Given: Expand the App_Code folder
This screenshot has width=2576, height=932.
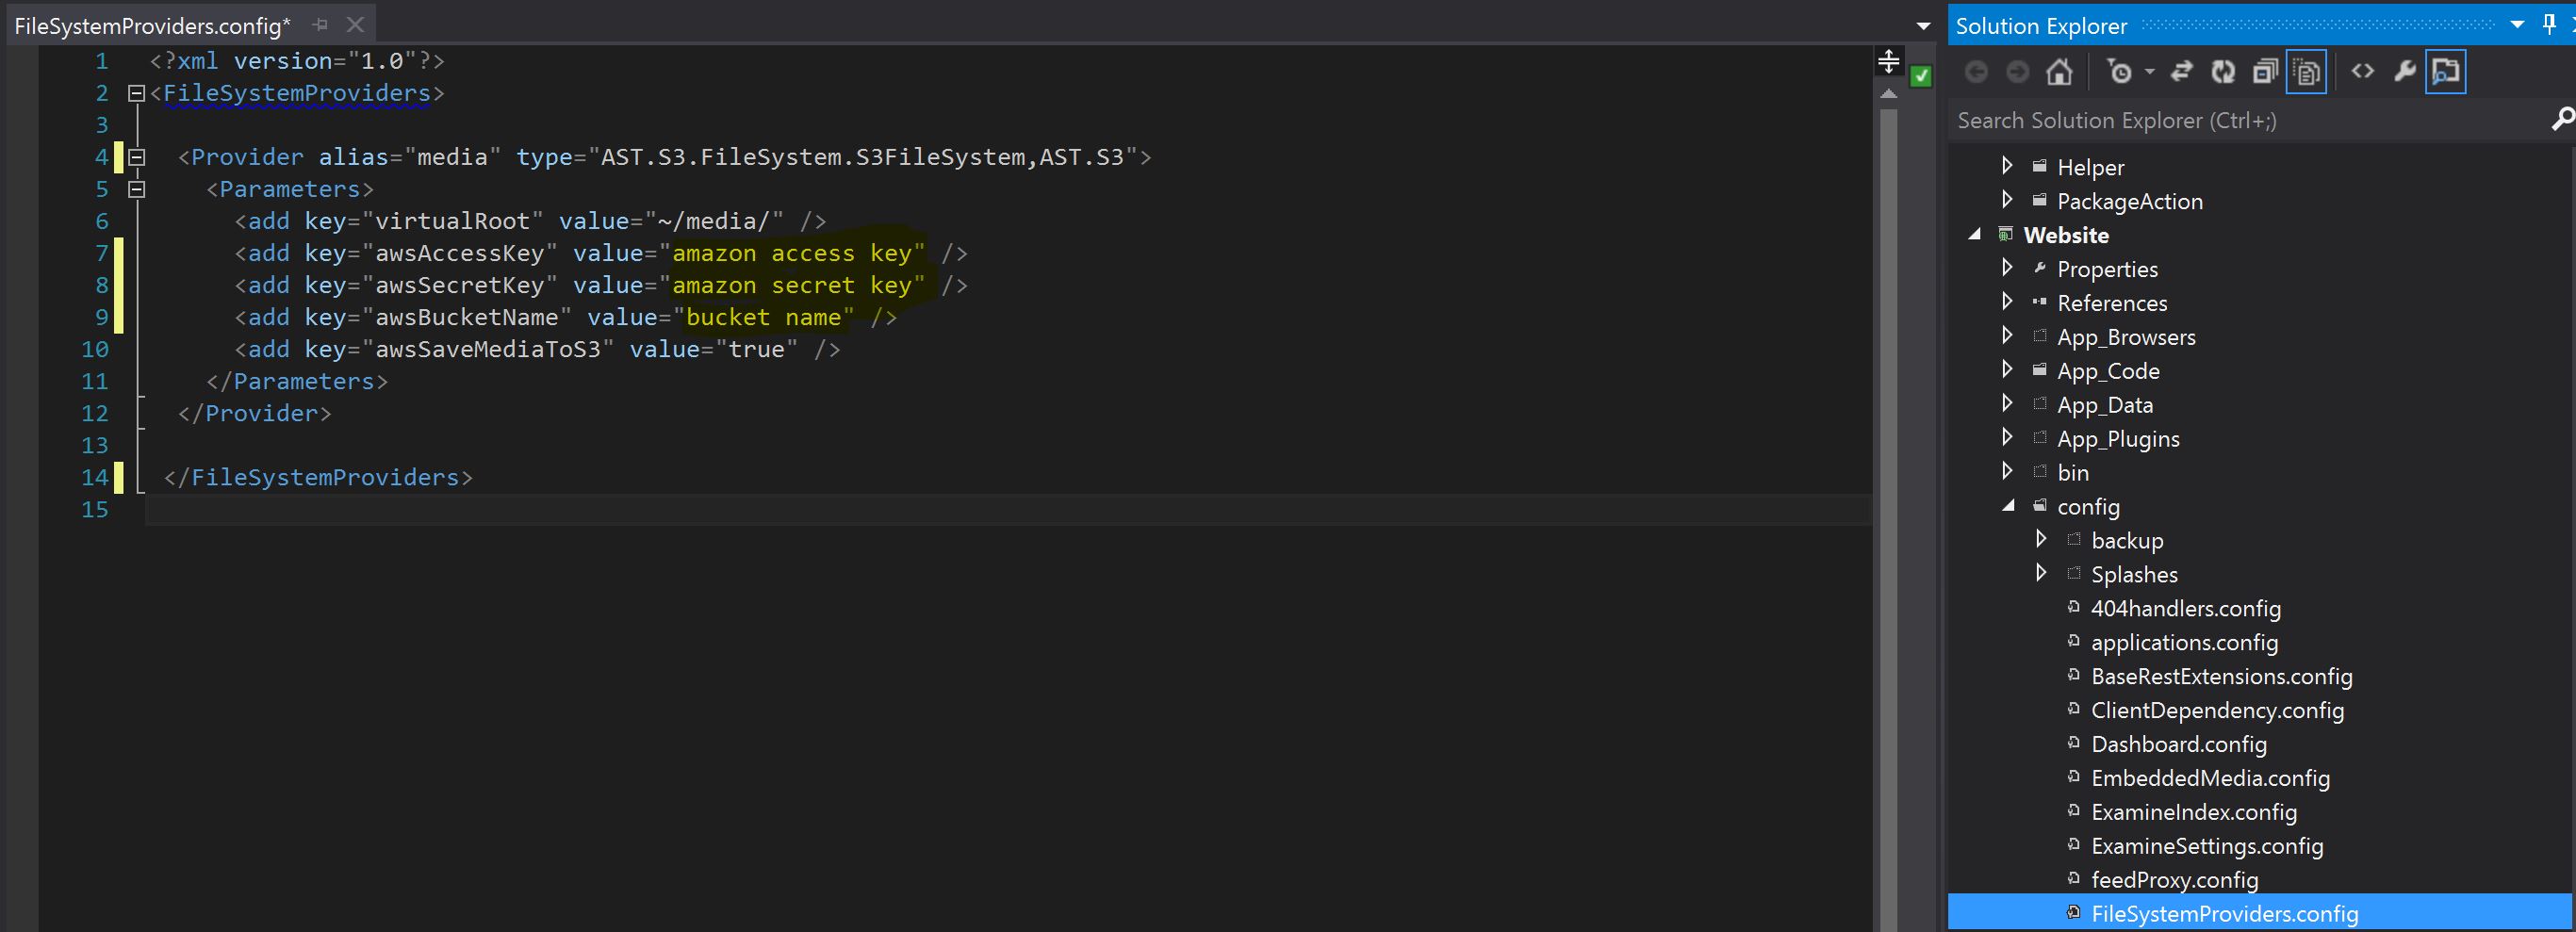Looking at the screenshot, I should coord(2007,370).
